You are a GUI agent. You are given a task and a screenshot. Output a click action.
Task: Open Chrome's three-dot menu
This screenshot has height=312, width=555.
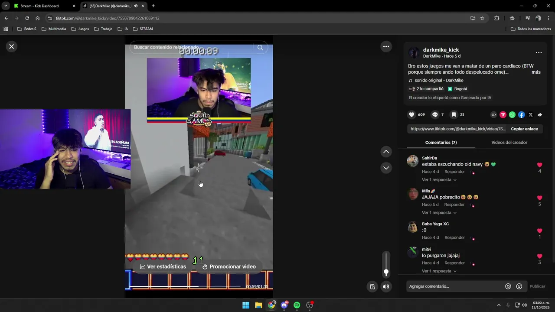tap(548, 18)
